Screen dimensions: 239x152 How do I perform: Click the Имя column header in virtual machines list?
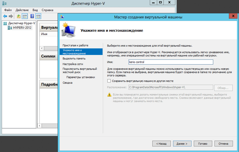click(44, 34)
